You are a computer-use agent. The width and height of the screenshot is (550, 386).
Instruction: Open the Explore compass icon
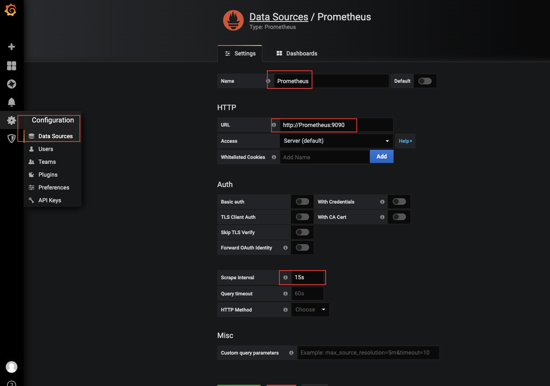12,84
